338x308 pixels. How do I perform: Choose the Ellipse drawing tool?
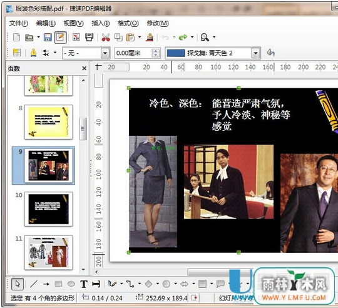[71, 284]
